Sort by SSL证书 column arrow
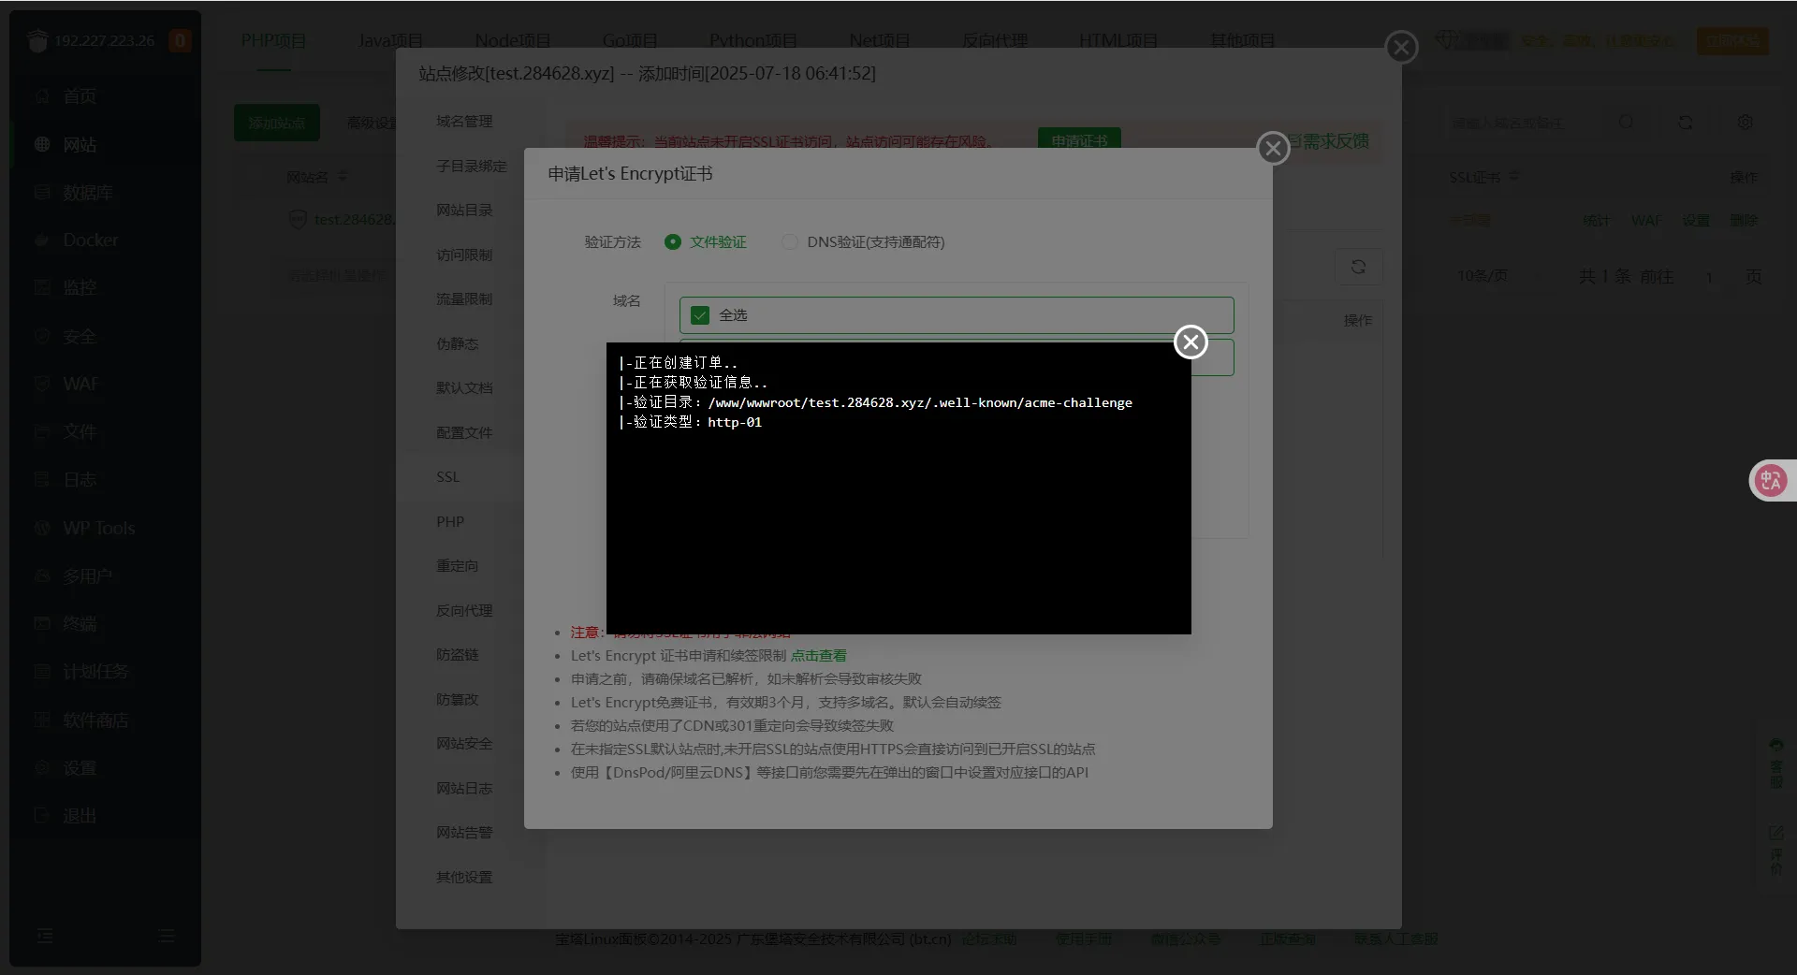This screenshot has width=1797, height=975. 1514,177
